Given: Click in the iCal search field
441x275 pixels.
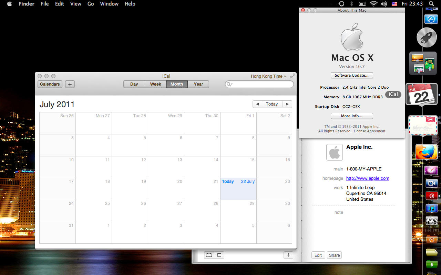Looking at the screenshot, I should tap(259, 84).
